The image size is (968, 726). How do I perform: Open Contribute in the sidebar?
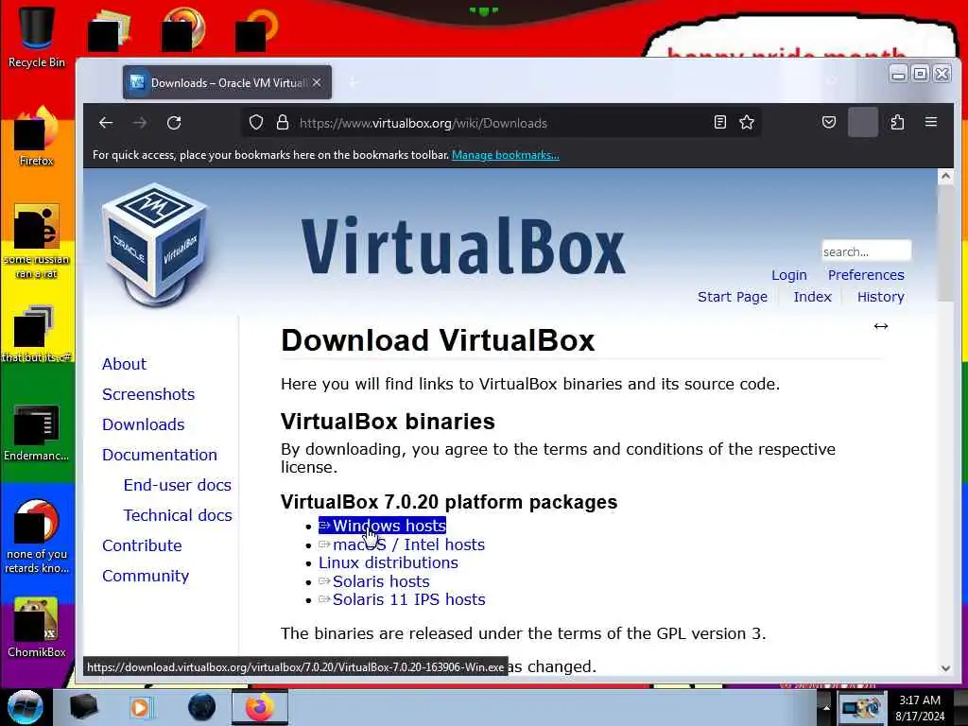point(142,545)
